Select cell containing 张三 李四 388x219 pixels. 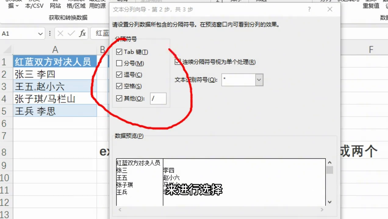tap(55, 74)
